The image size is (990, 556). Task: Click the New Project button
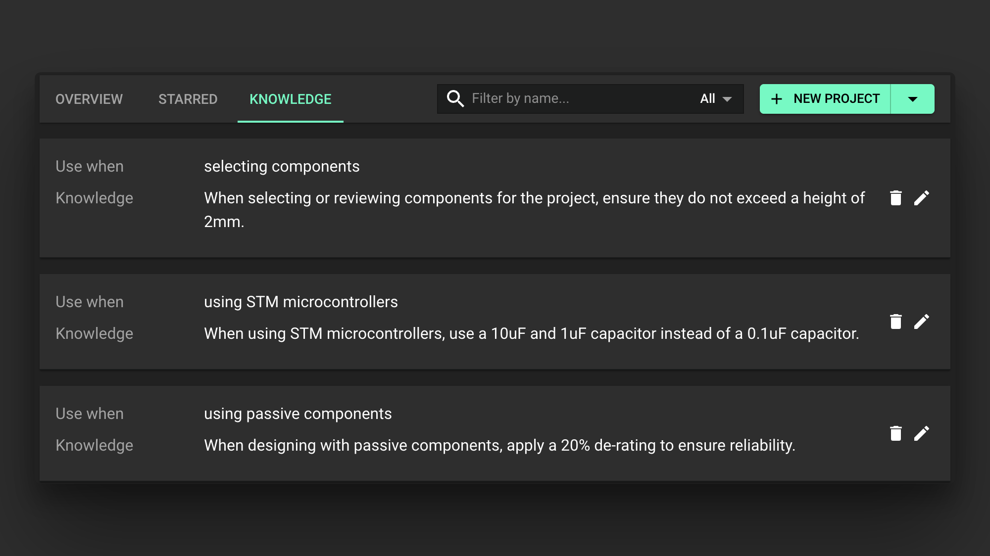click(836, 99)
